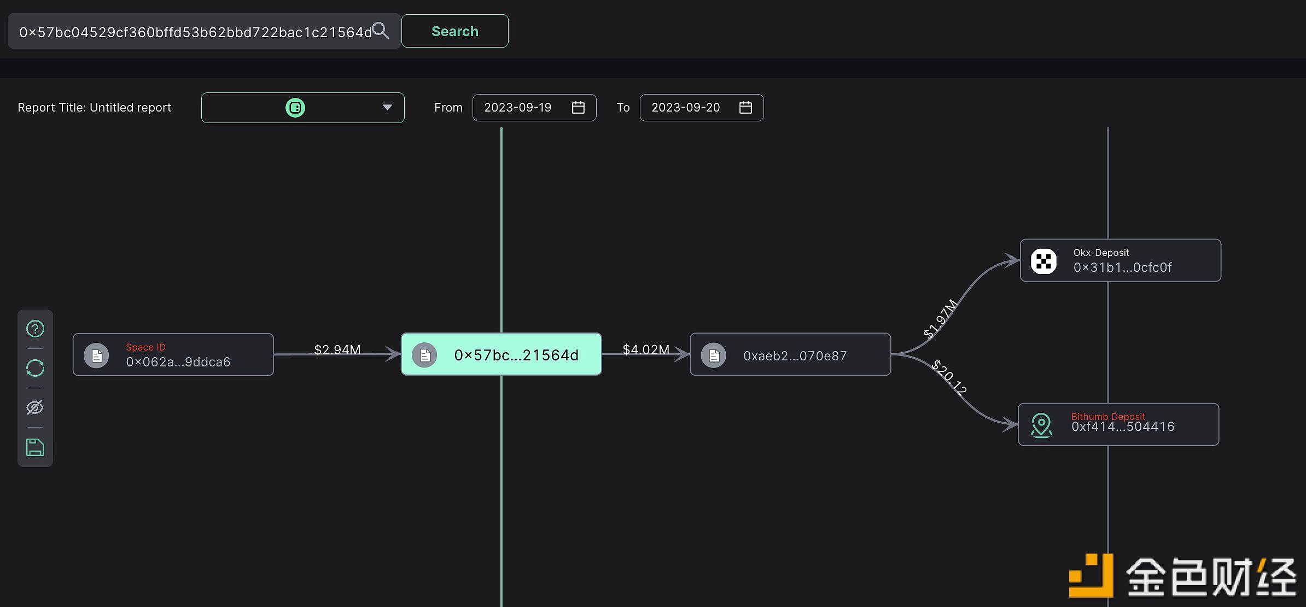Select the Space ID node 0×062a...9ddca6
Image resolution: width=1306 pixels, height=607 pixels.
coord(173,354)
